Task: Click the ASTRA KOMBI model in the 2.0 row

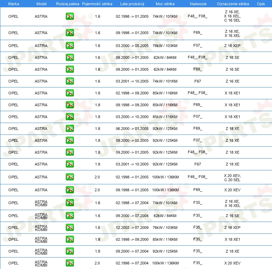Action: pyautogui.click(x=41, y=263)
